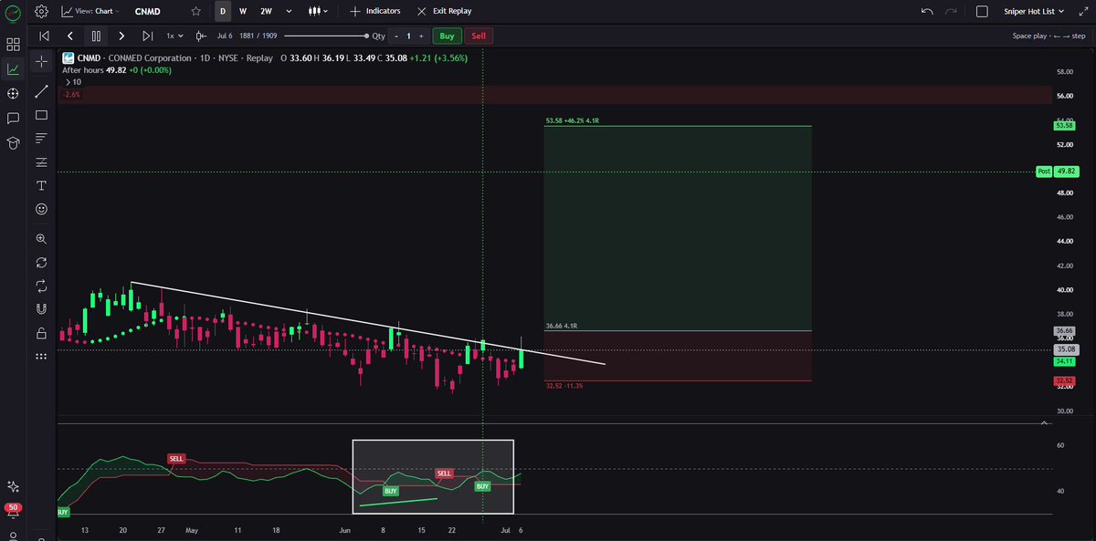Select the text annotation tool
1096x541 pixels.
point(41,185)
